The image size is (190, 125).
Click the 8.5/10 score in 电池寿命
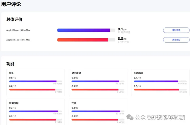(x=137, y=86)
